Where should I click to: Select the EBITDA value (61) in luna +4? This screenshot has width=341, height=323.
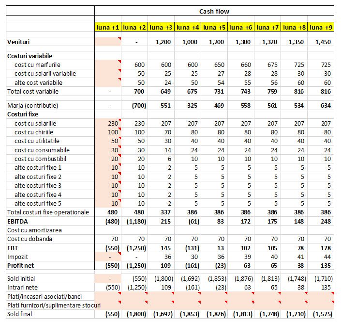[x=188, y=221]
